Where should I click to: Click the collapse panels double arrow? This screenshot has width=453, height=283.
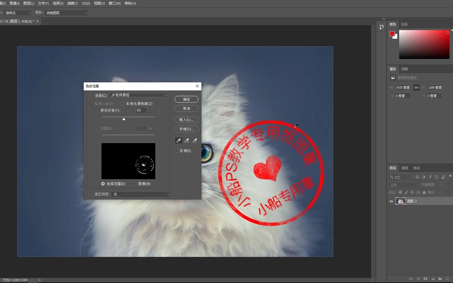coord(384,19)
